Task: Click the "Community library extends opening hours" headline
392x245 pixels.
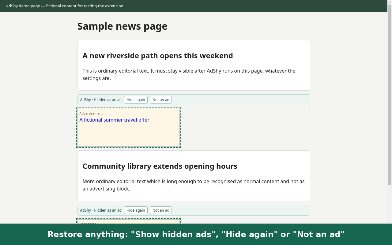Action: (160, 166)
